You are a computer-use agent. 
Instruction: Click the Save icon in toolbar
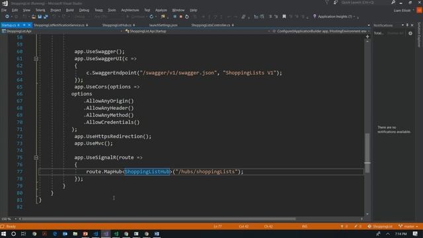tap(40, 17)
